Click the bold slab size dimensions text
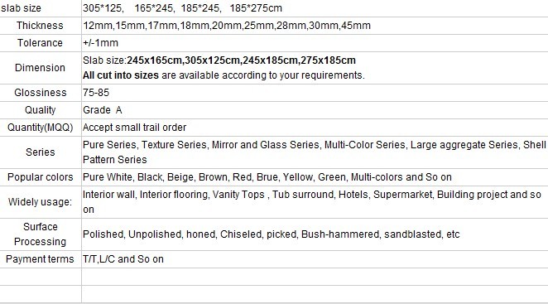The height and width of the screenshot is (304, 548). [x=241, y=60]
